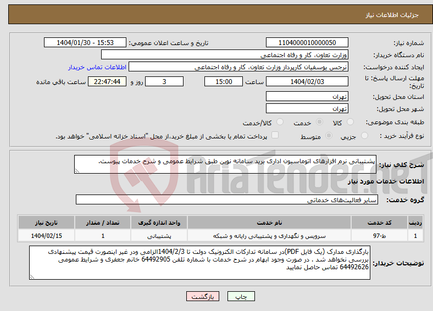
Task: Click the توضیحات خریدار notes textarea
Action: pyautogui.click(x=199, y=263)
